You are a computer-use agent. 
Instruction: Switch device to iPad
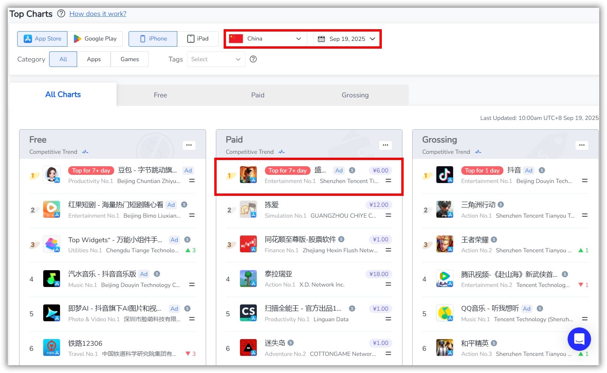pos(198,39)
